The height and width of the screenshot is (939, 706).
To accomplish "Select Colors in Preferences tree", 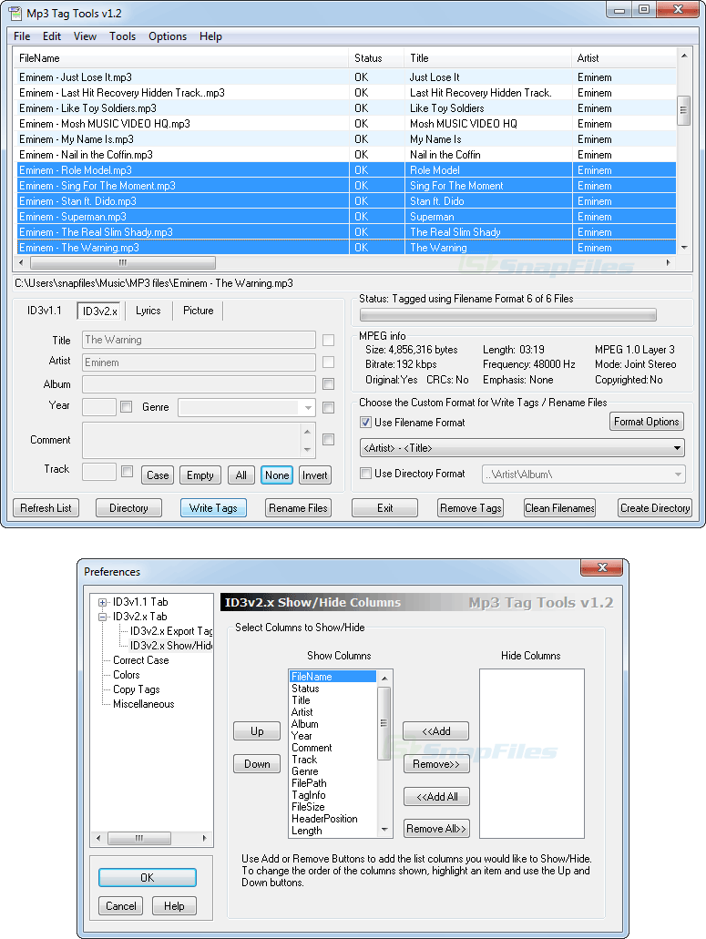I will click(x=127, y=675).
